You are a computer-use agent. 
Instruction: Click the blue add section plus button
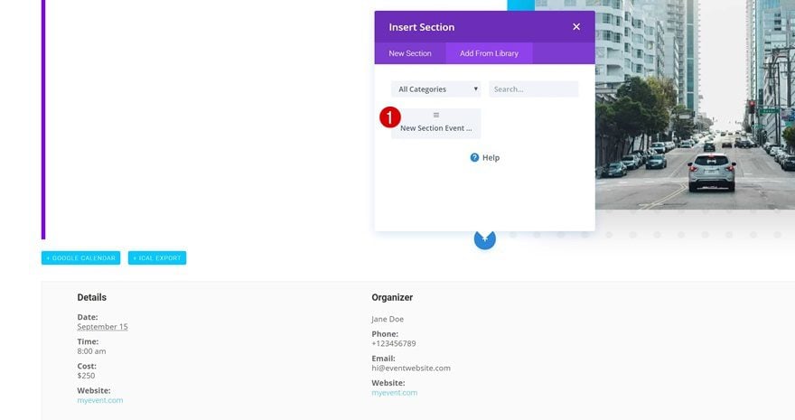(485, 239)
